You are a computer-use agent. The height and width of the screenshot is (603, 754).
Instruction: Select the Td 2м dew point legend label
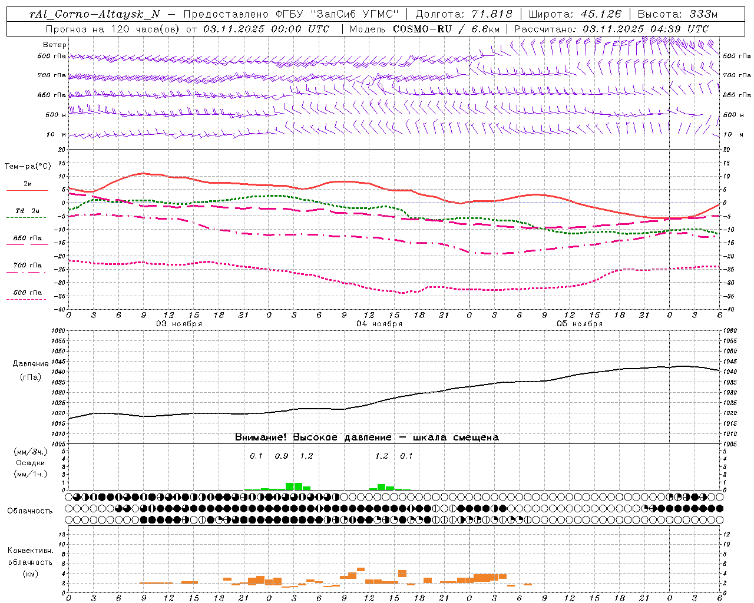28,211
